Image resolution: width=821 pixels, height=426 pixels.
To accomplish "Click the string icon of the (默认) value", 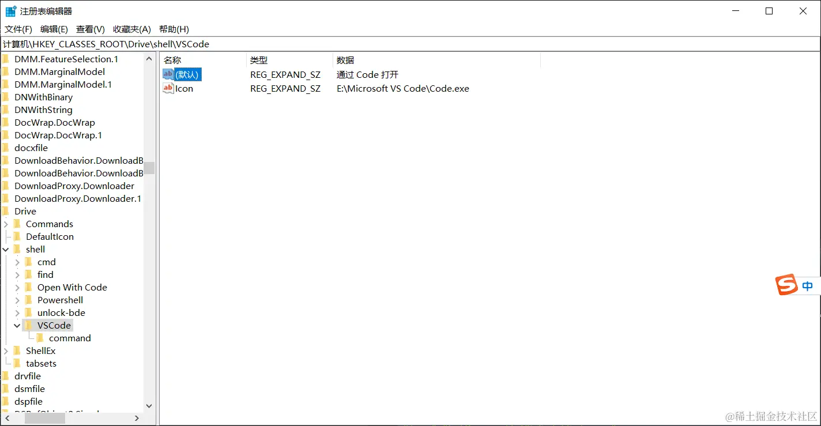I will tap(168, 75).
